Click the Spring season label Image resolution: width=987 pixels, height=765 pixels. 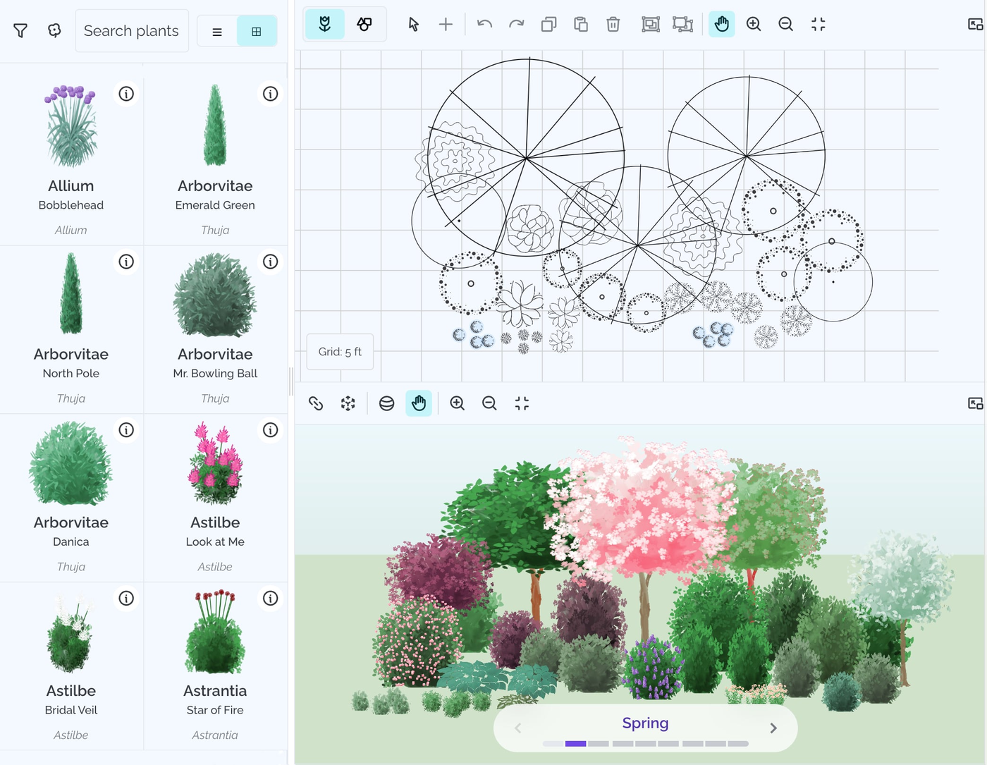coord(645,723)
